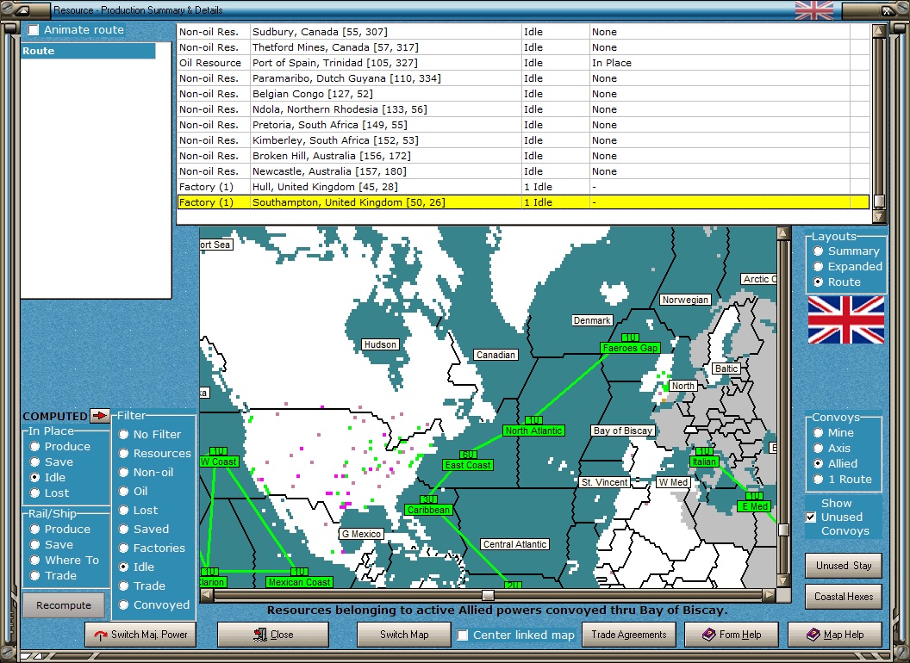Select the North Atlantic convoy node
910x663 pixels.
[533, 431]
